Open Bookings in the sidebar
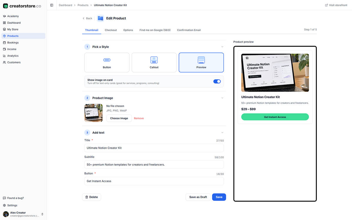The height and width of the screenshot is (220, 352). (23, 43)
